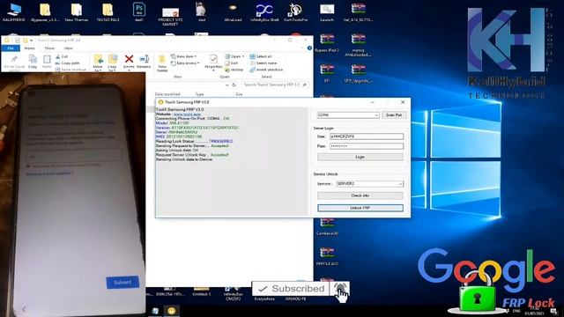The height and width of the screenshot is (317, 564).
Task: Click the Subscribed button overlay
Action: point(291,289)
